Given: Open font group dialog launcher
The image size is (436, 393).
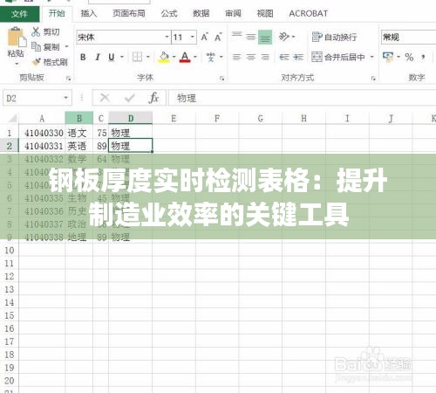Looking at the screenshot, I should point(221,79).
